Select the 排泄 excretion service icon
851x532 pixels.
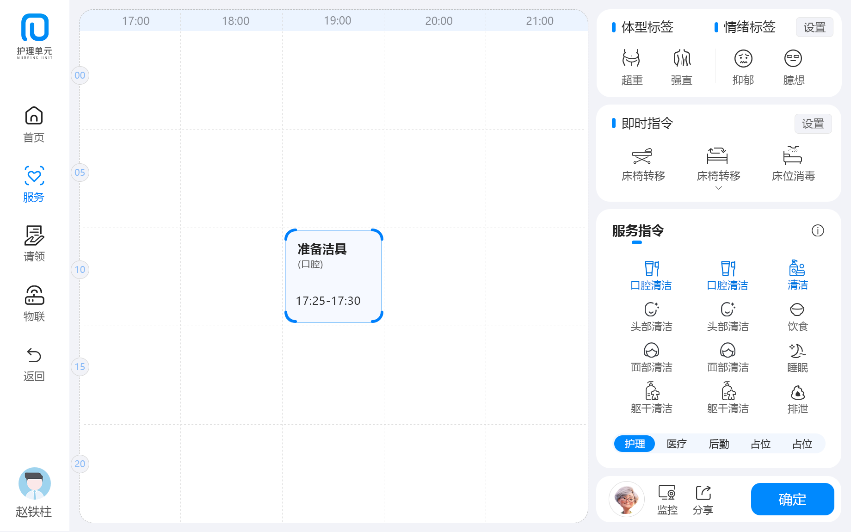coord(797,393)
